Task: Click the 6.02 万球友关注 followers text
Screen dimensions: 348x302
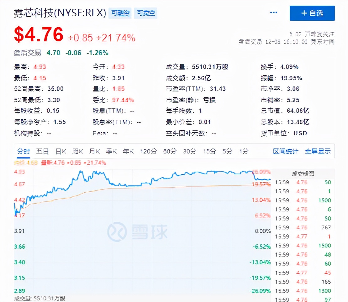Action: (312, 34)
